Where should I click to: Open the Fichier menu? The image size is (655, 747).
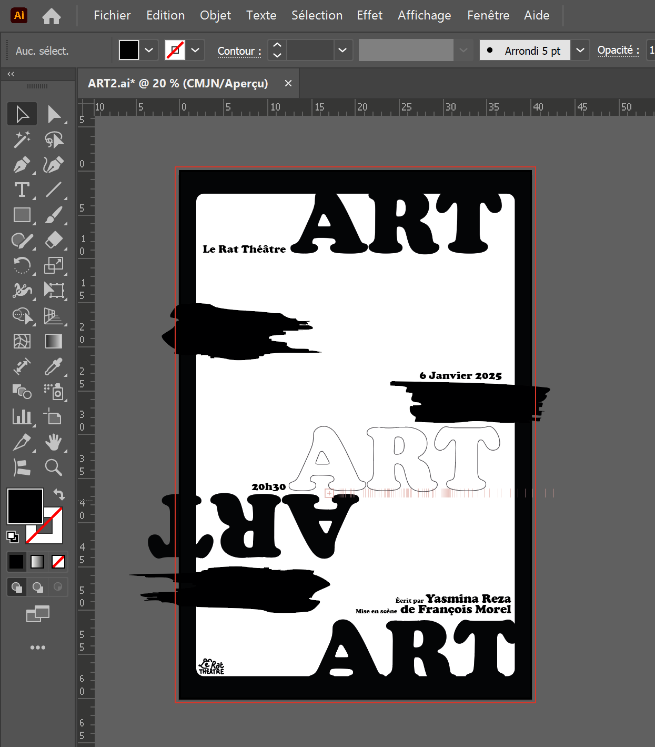(112, 15)
